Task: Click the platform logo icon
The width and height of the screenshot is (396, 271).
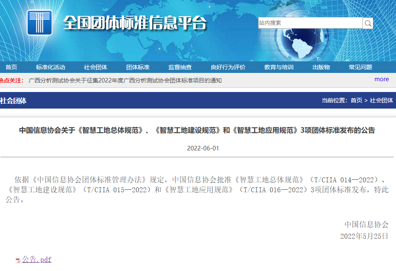Action: coord(40,22)
